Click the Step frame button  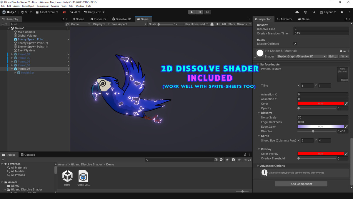(x=207, y=12)
